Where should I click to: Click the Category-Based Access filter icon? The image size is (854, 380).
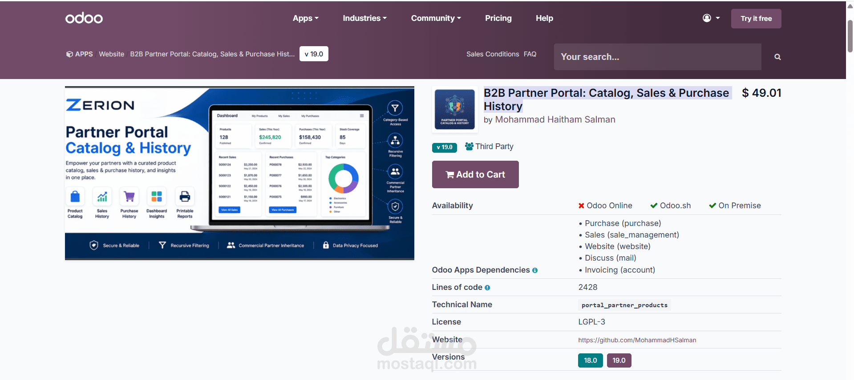pos(395,108)
